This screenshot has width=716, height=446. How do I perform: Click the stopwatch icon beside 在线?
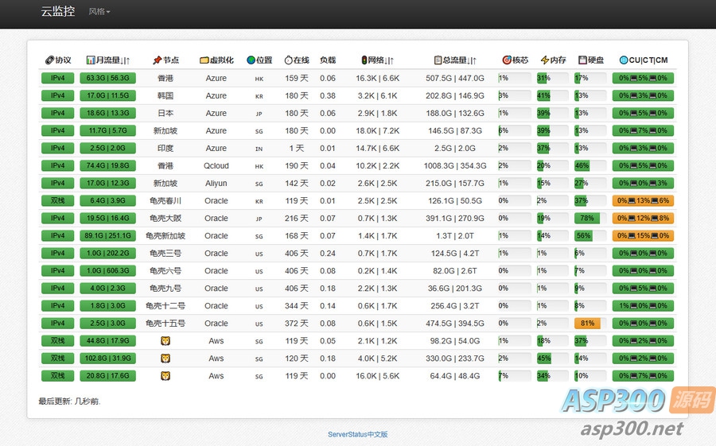tap(288, 60)
